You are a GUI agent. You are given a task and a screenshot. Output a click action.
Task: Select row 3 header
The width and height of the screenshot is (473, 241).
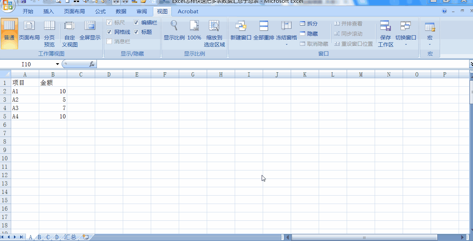click(x=5, y=100)
